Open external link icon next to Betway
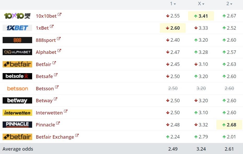243x154 pixels. 55,99
